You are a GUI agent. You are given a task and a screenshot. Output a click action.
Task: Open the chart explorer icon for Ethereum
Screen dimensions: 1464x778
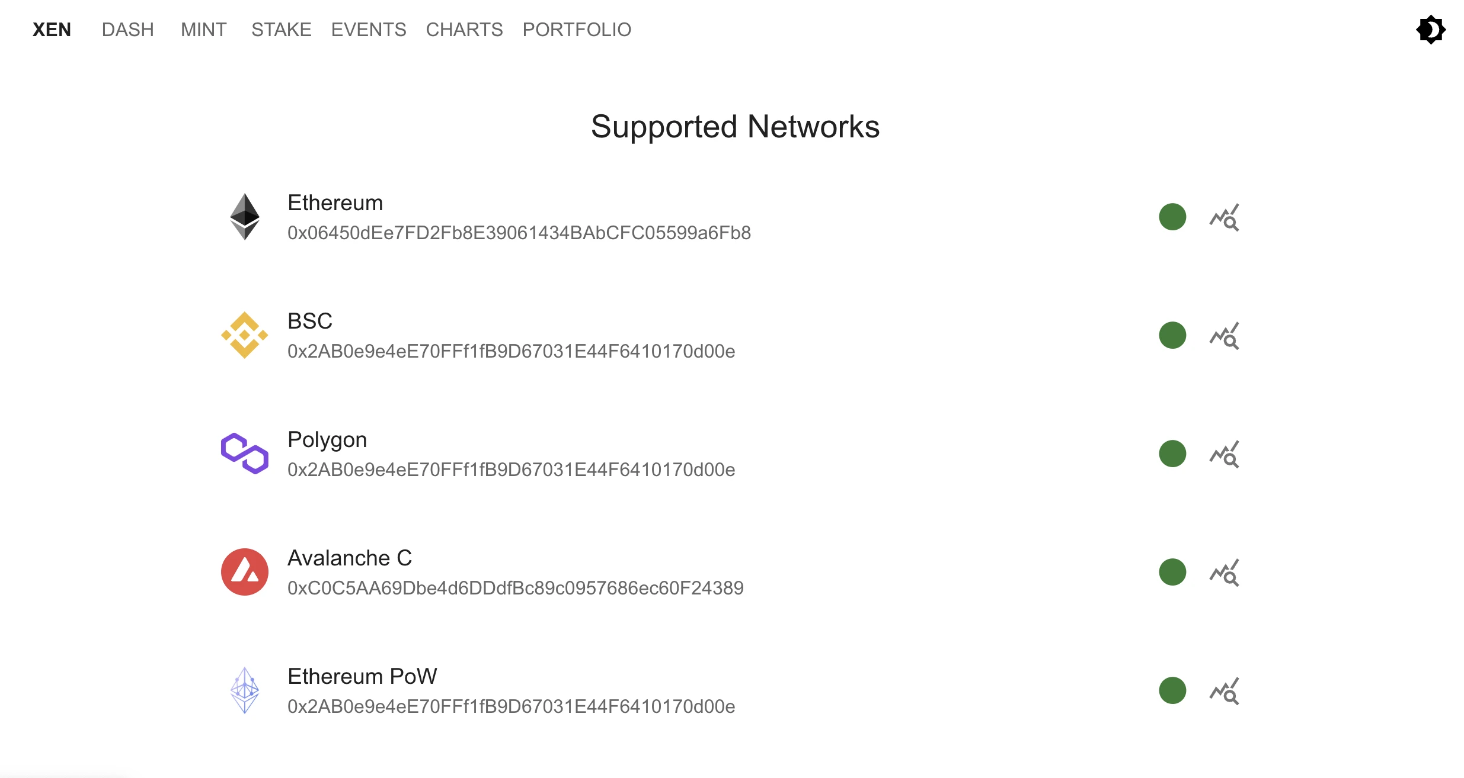click(x=1224, y=217)
